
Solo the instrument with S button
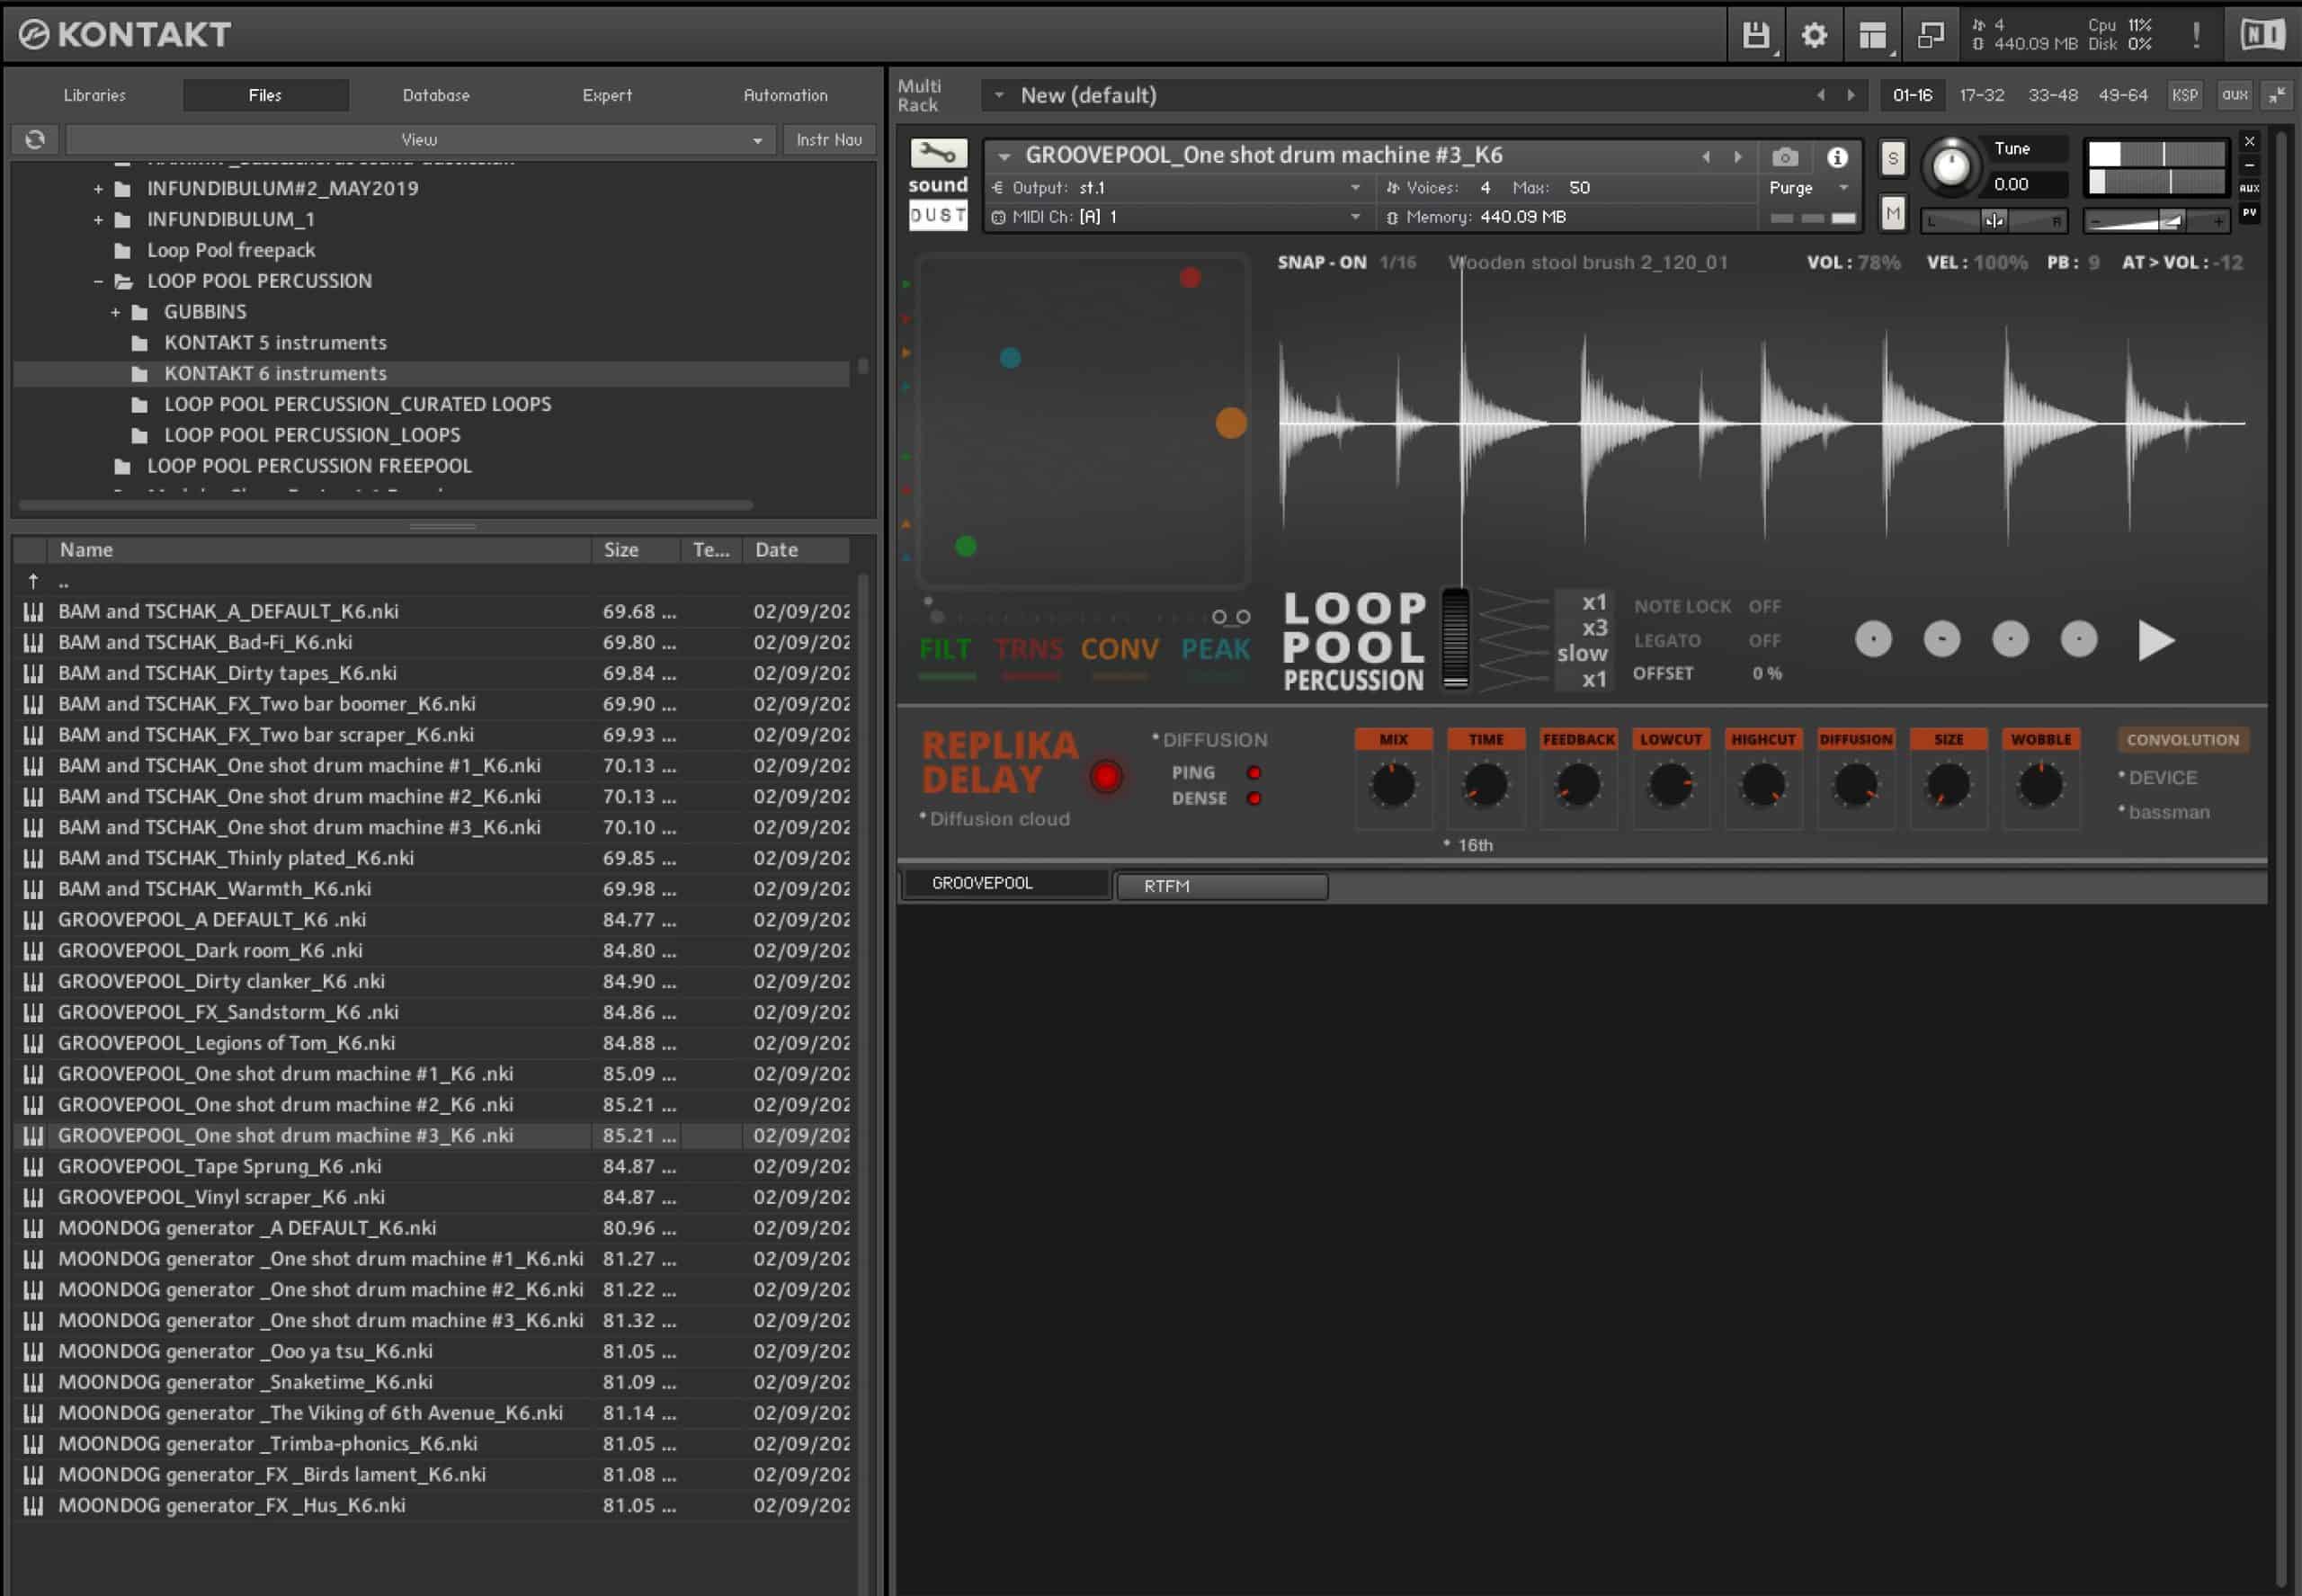(1892, 158)
